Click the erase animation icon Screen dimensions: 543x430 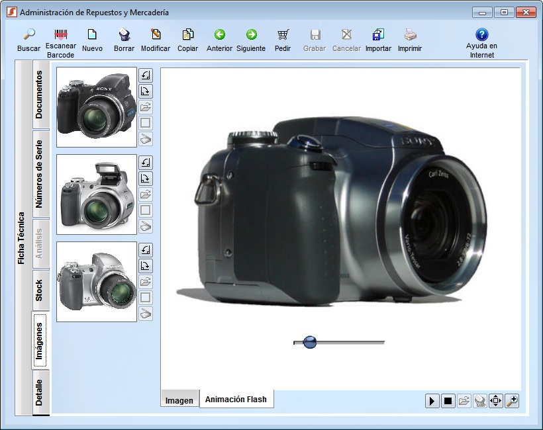click(479, 401)
